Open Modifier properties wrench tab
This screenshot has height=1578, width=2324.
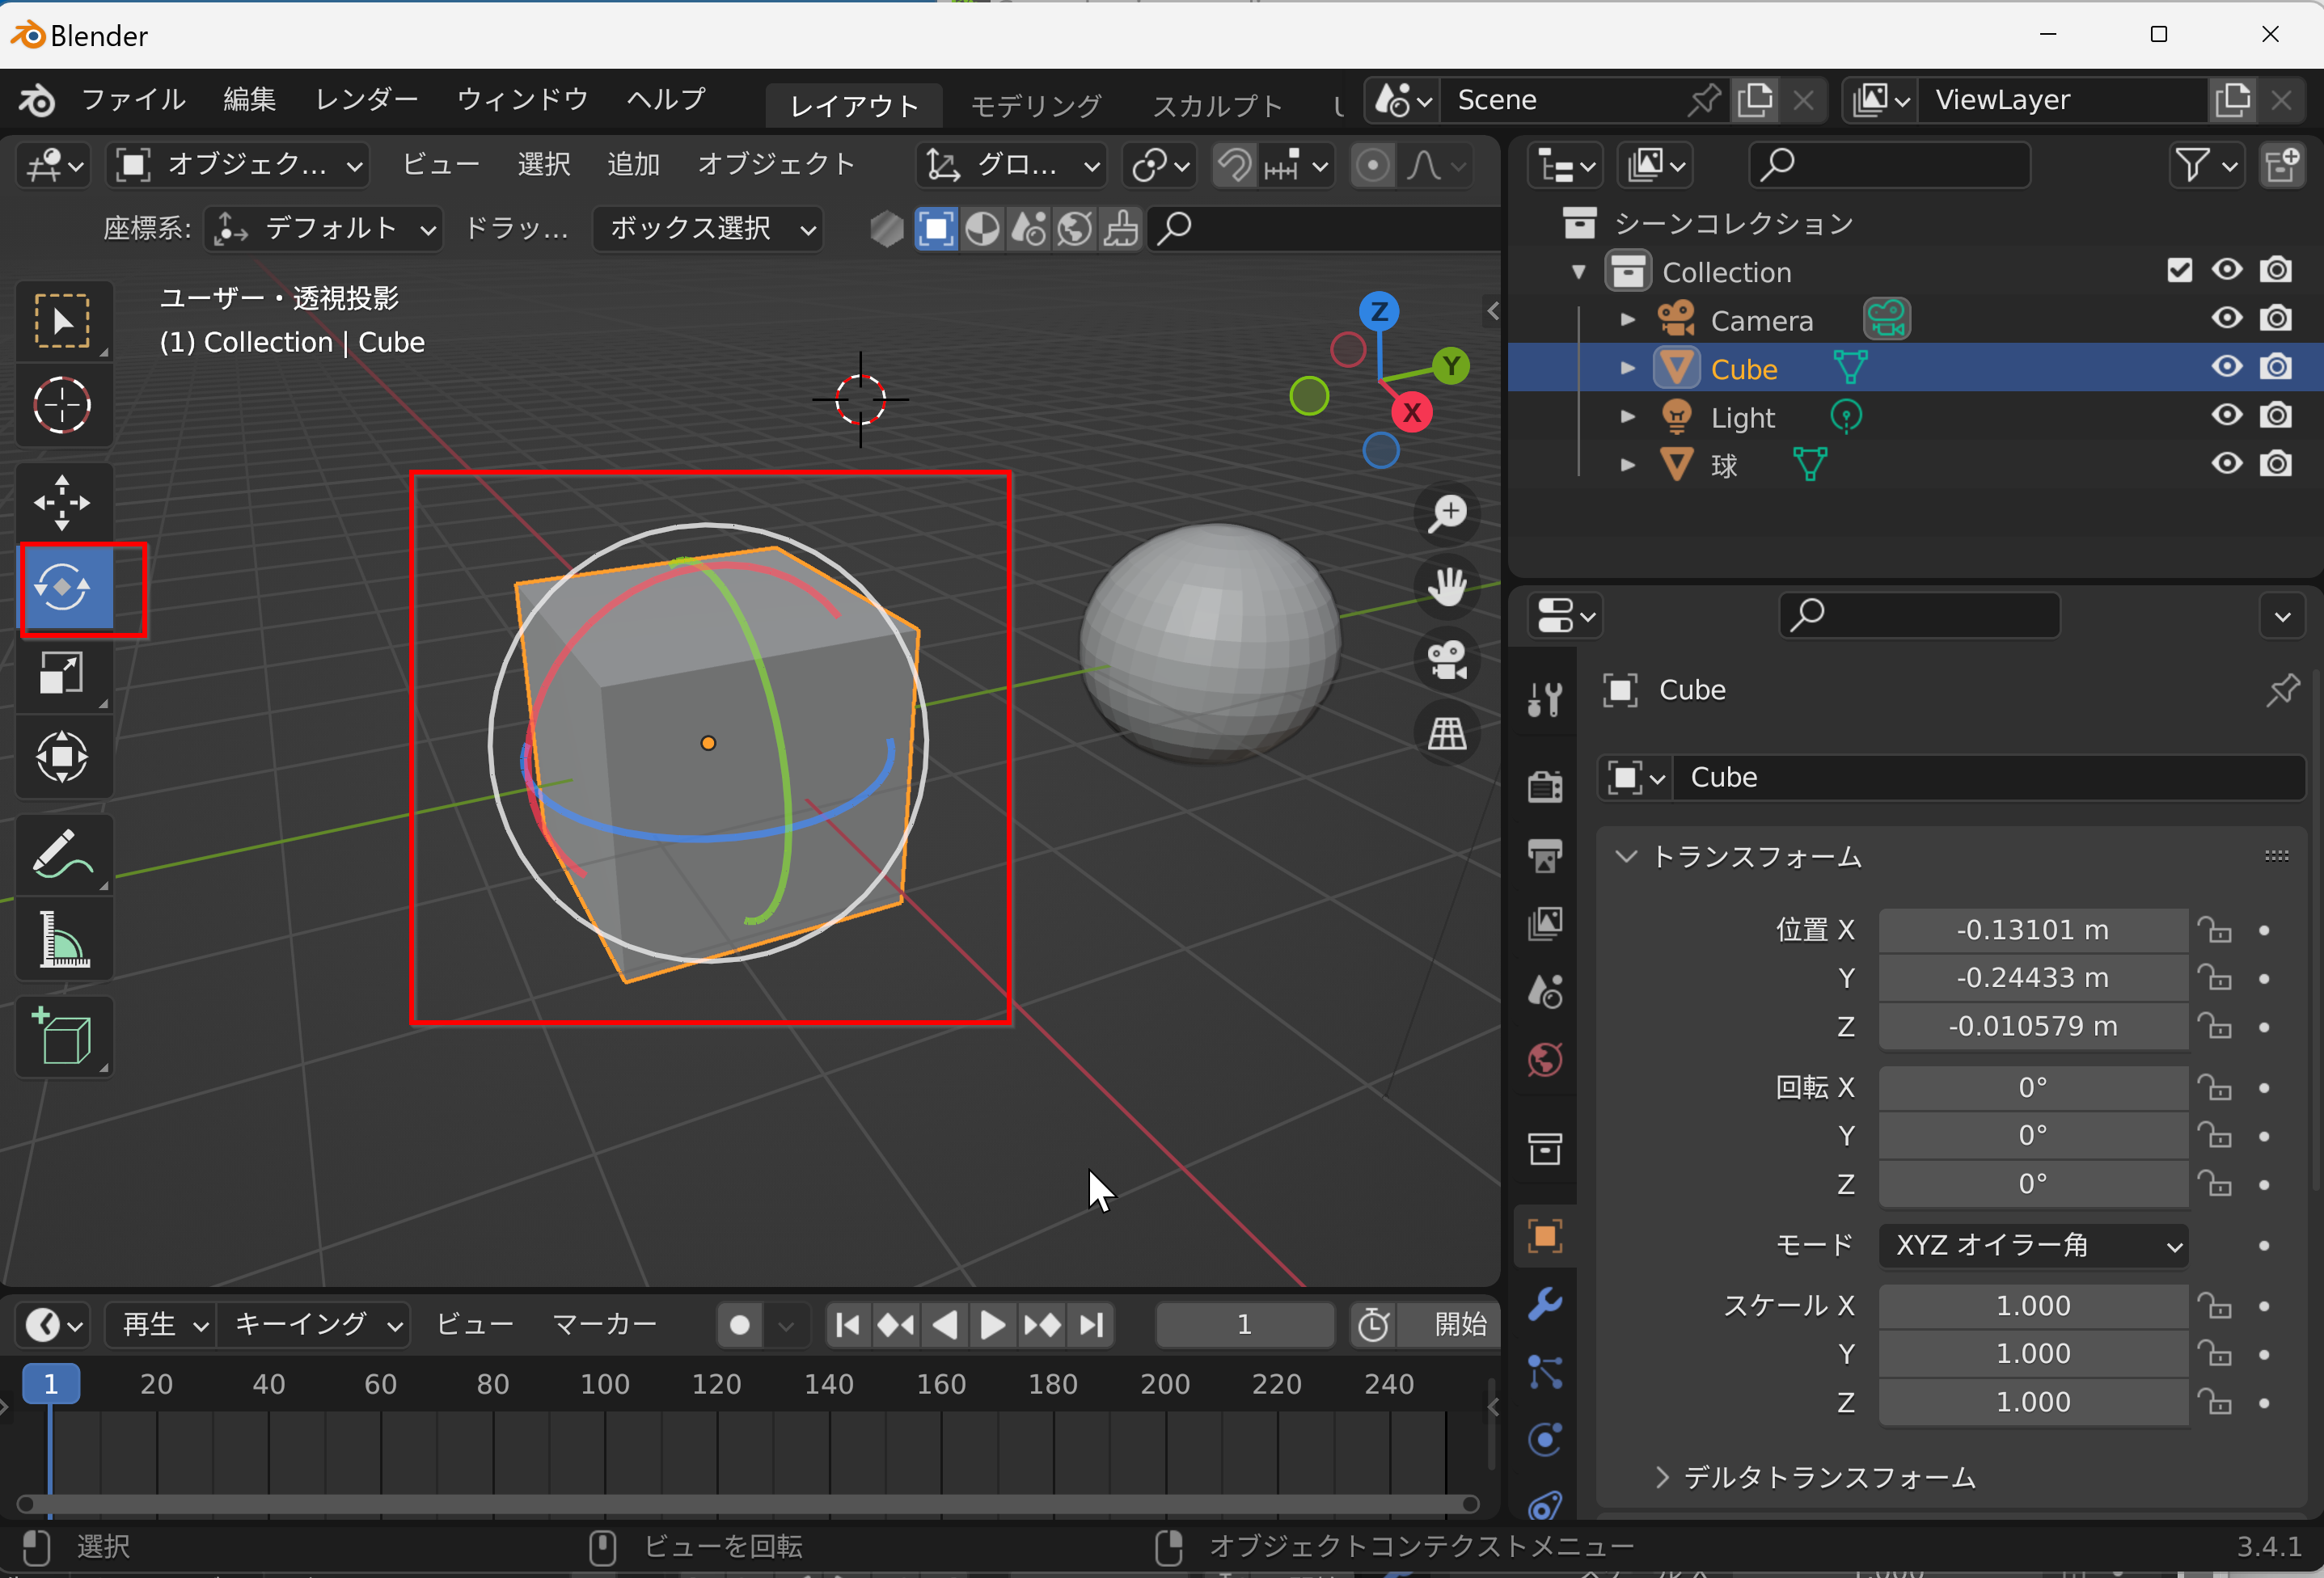1545,1304
